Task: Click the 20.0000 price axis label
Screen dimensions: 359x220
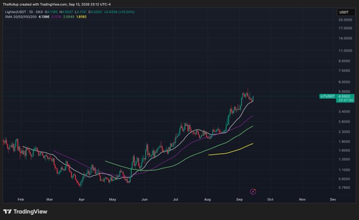Action: pos(345,20)
